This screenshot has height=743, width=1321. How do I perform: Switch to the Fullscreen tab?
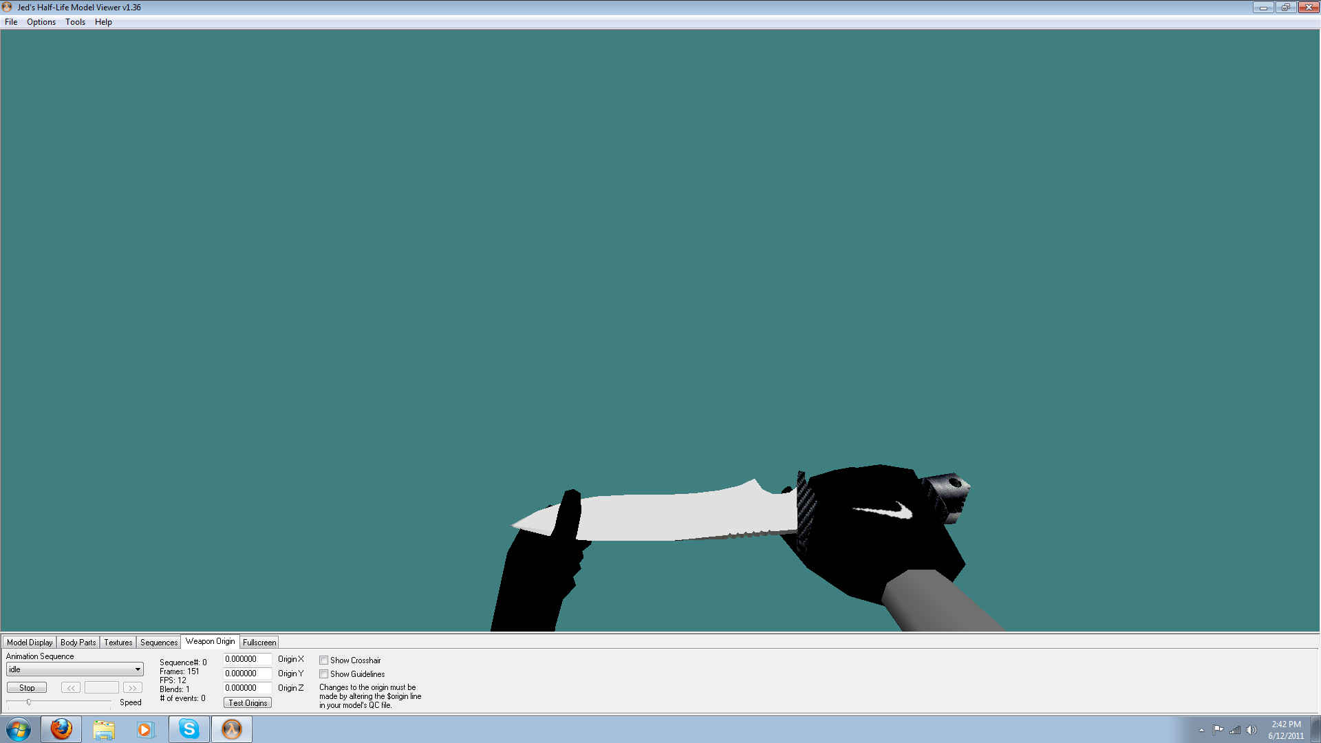coord(259,643)
